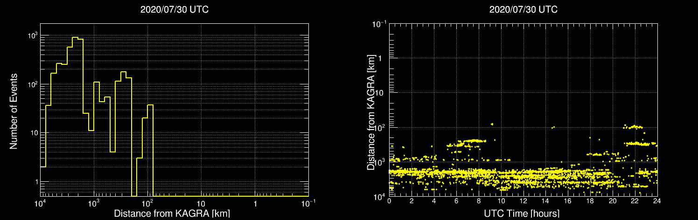The width and height of the screenshot is (698, 220).
Task: Click scatter plot y-axis tick 10^4
Action: pyautogui.click(x=379, y=196)
